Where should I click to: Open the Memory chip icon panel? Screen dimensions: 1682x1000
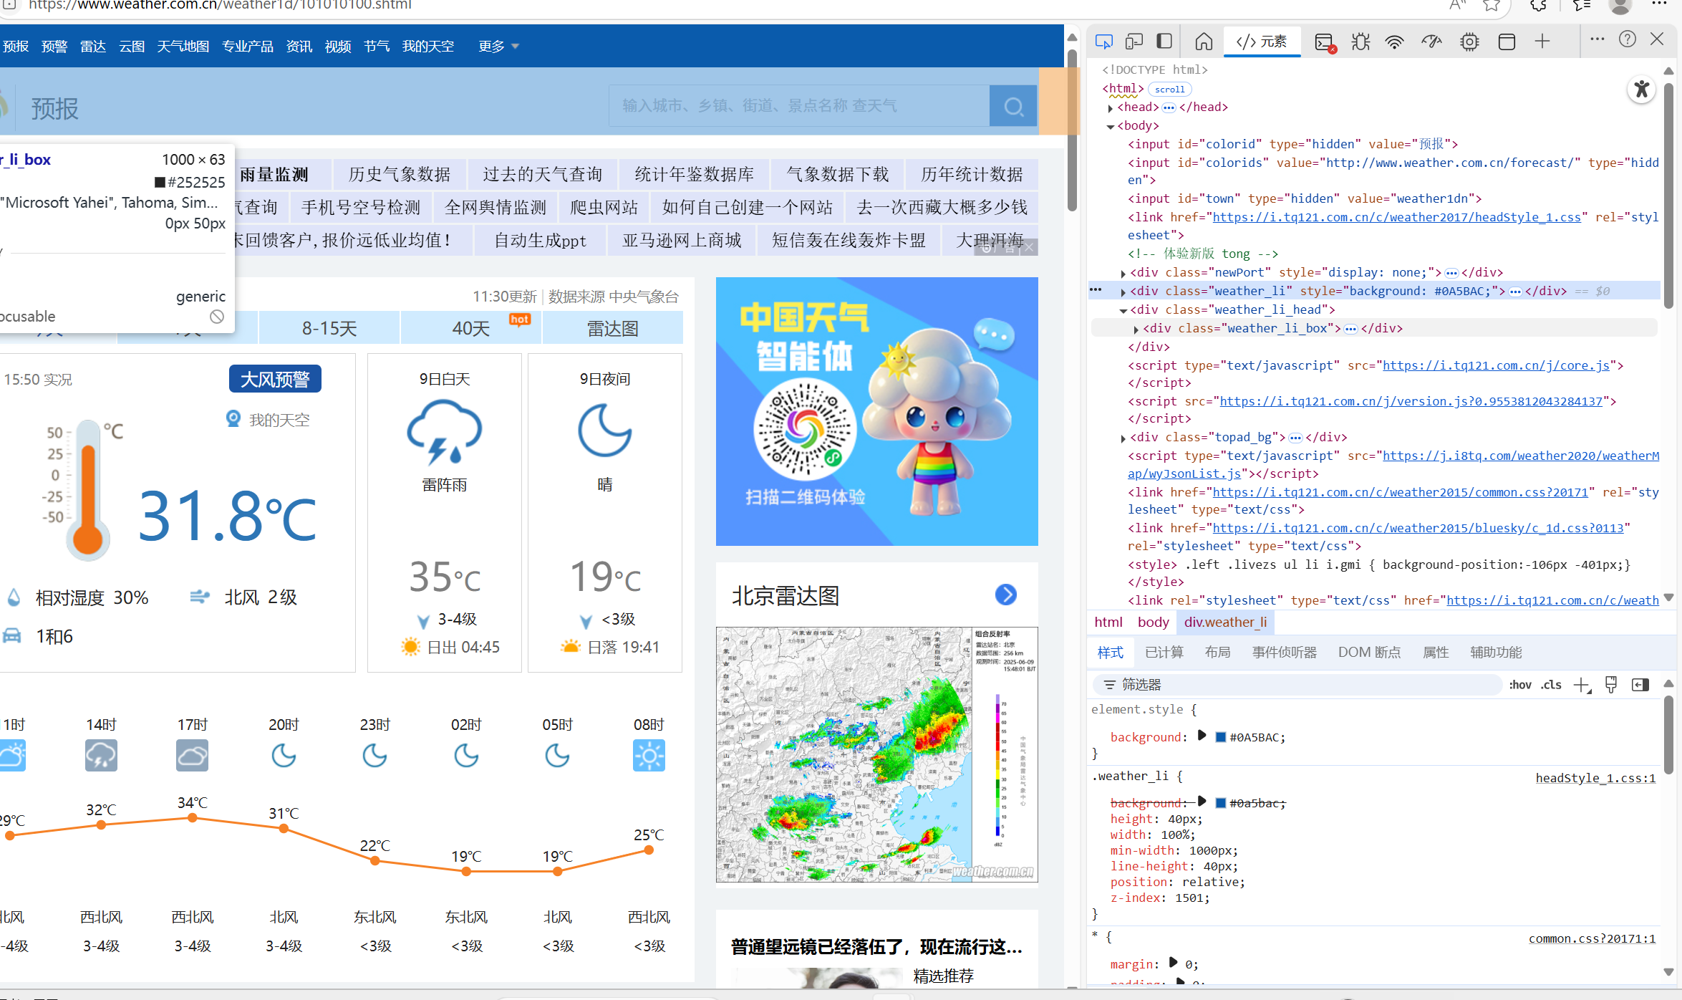click(1469, 42)
